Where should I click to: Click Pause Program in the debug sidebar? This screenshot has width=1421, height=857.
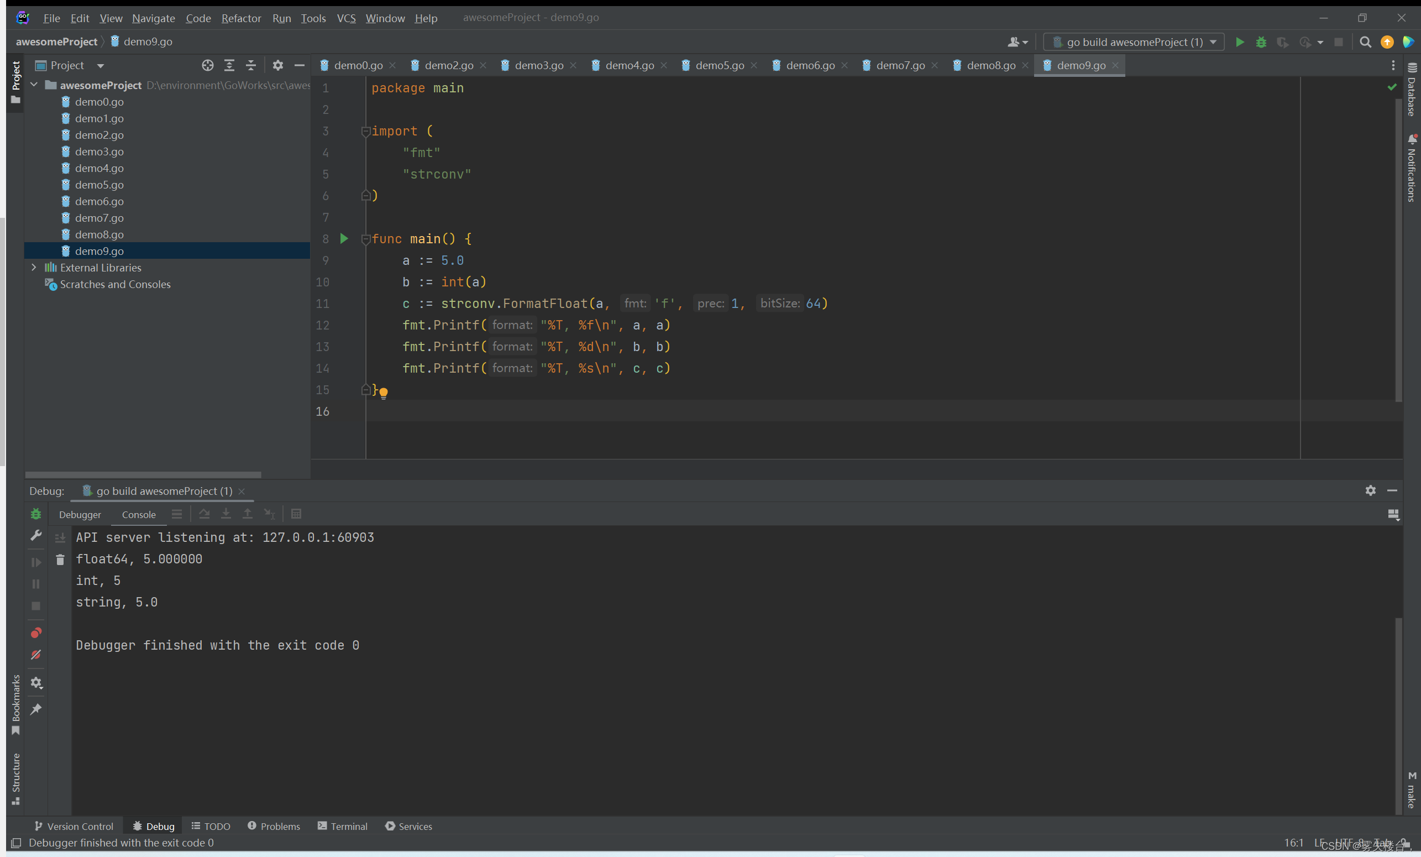point(36,584)
